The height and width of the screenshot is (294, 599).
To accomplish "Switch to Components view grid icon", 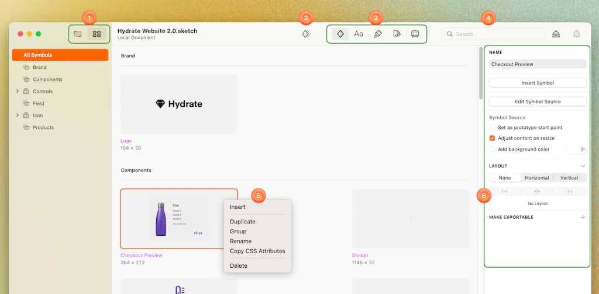I will tap(97, 34).
